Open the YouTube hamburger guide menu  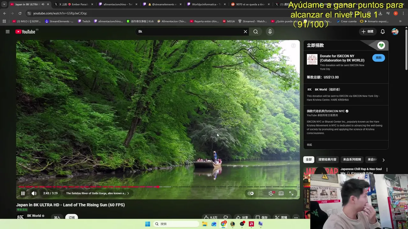(8, 31)
